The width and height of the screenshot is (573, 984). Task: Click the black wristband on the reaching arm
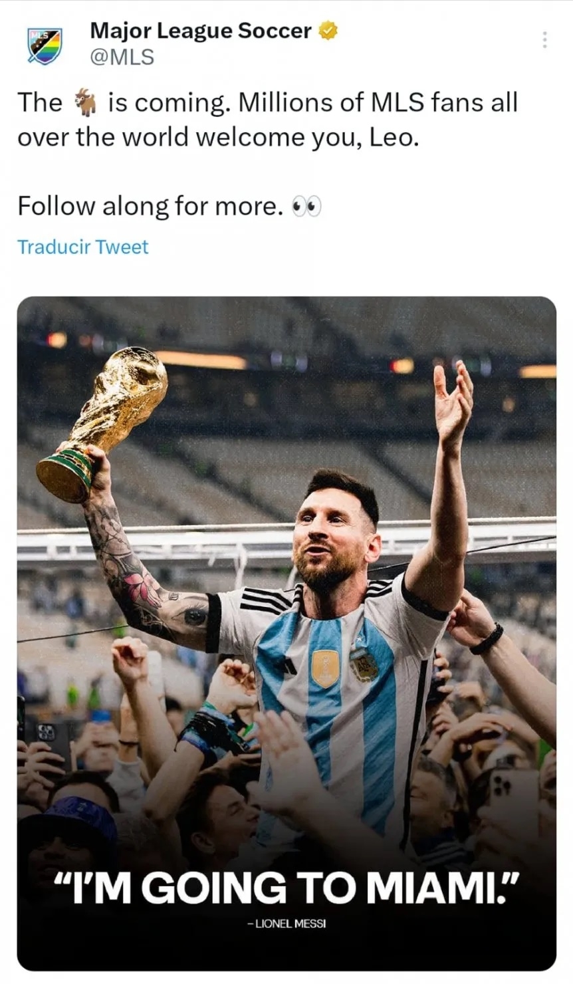click(x=487, y=638)
